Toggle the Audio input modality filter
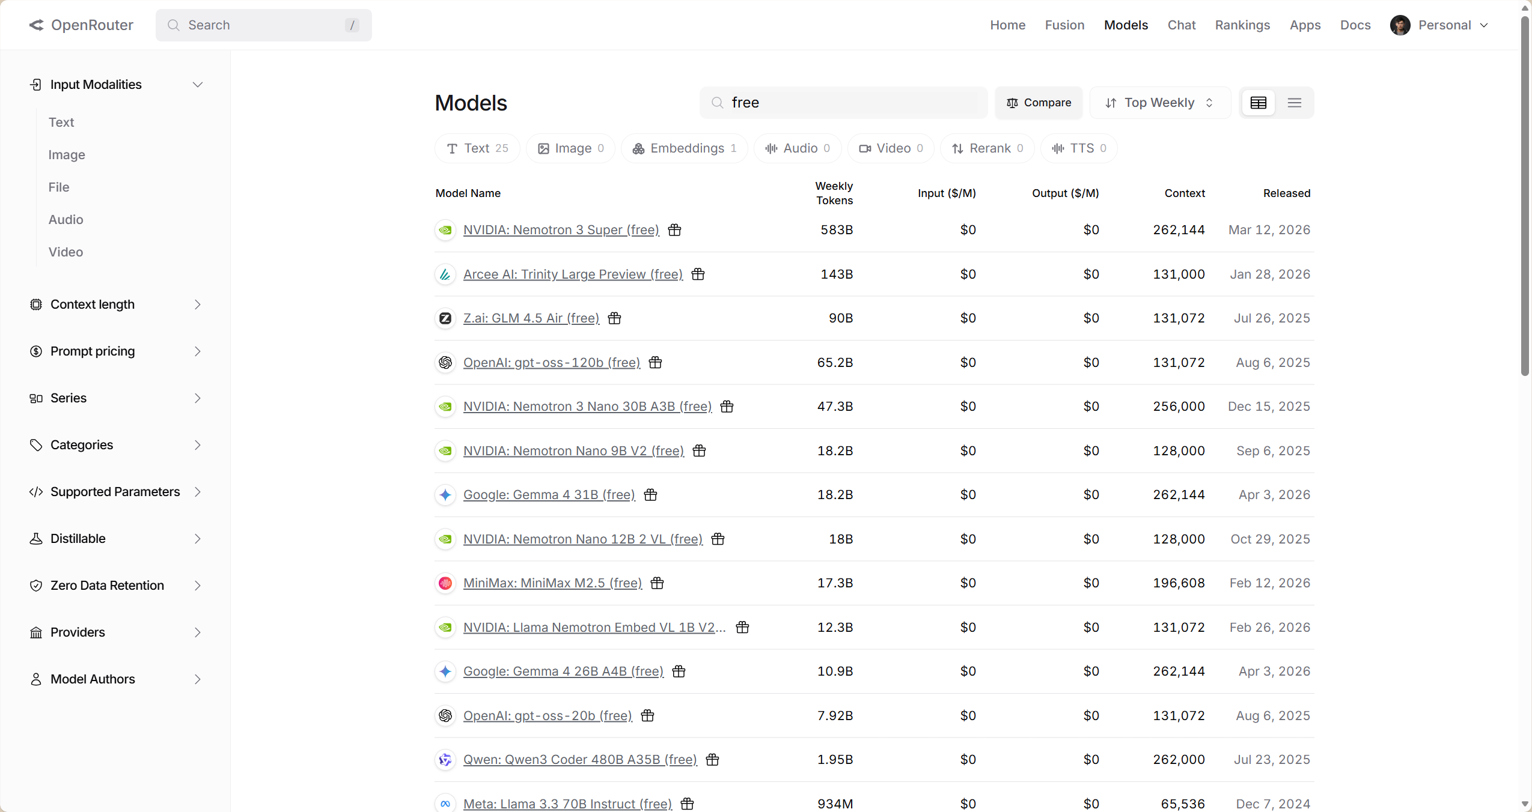Screen dimensions: 1532x812 66,220
